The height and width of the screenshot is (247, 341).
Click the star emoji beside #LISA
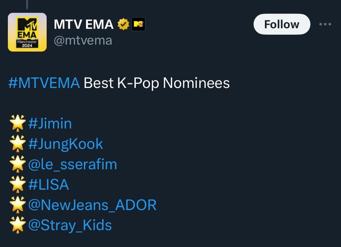pyautogui.click(x=17, y=185)
